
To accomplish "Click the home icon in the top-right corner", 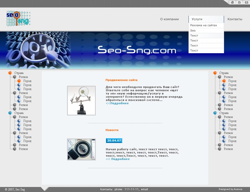I will click(232, 3).
